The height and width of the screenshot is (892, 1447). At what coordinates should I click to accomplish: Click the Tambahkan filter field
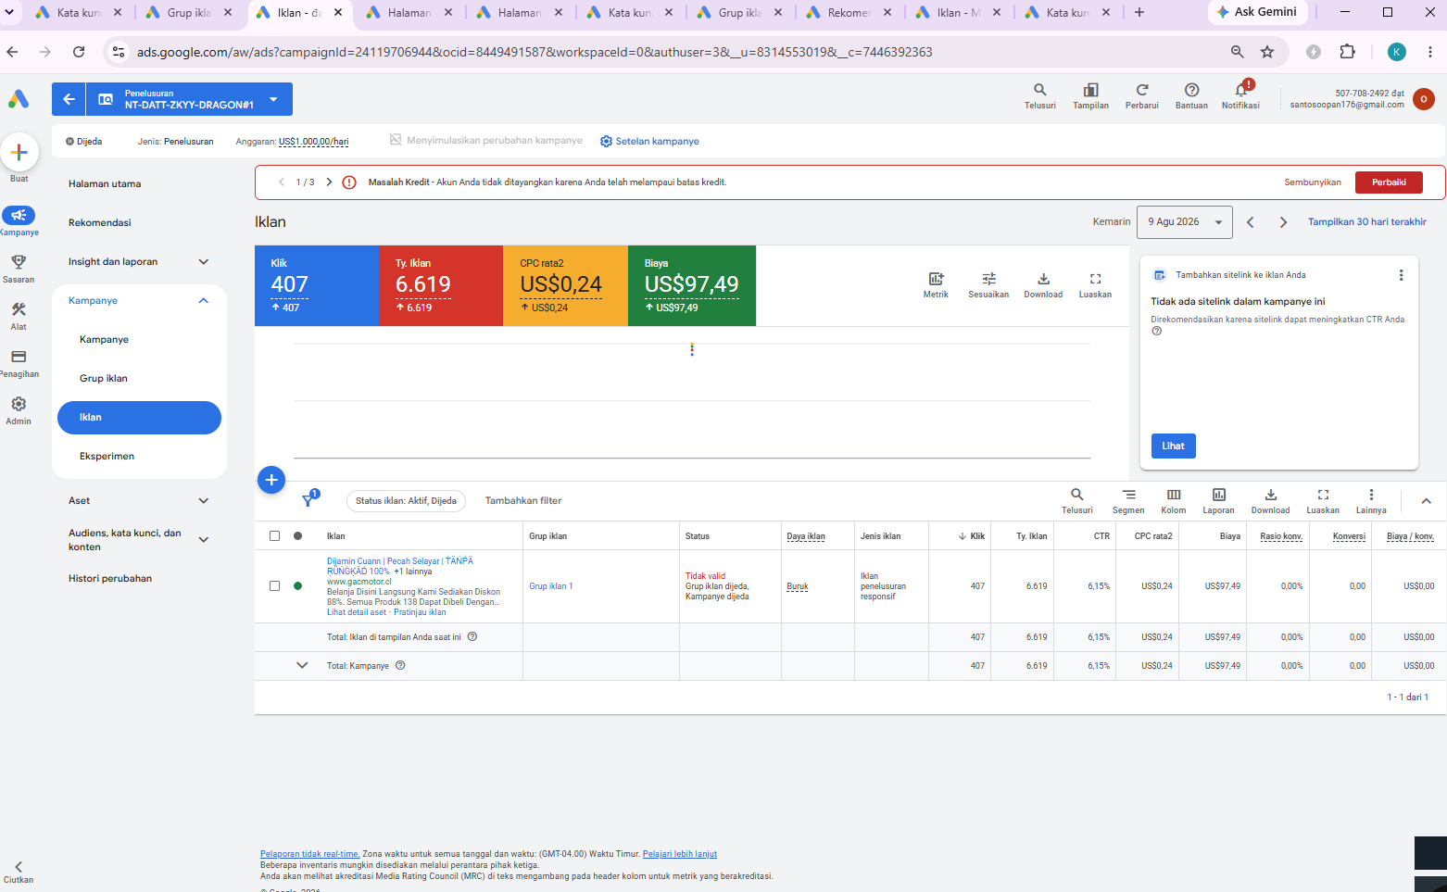(523, 501)
